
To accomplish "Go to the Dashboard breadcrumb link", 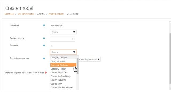I will tap(10, 14).
